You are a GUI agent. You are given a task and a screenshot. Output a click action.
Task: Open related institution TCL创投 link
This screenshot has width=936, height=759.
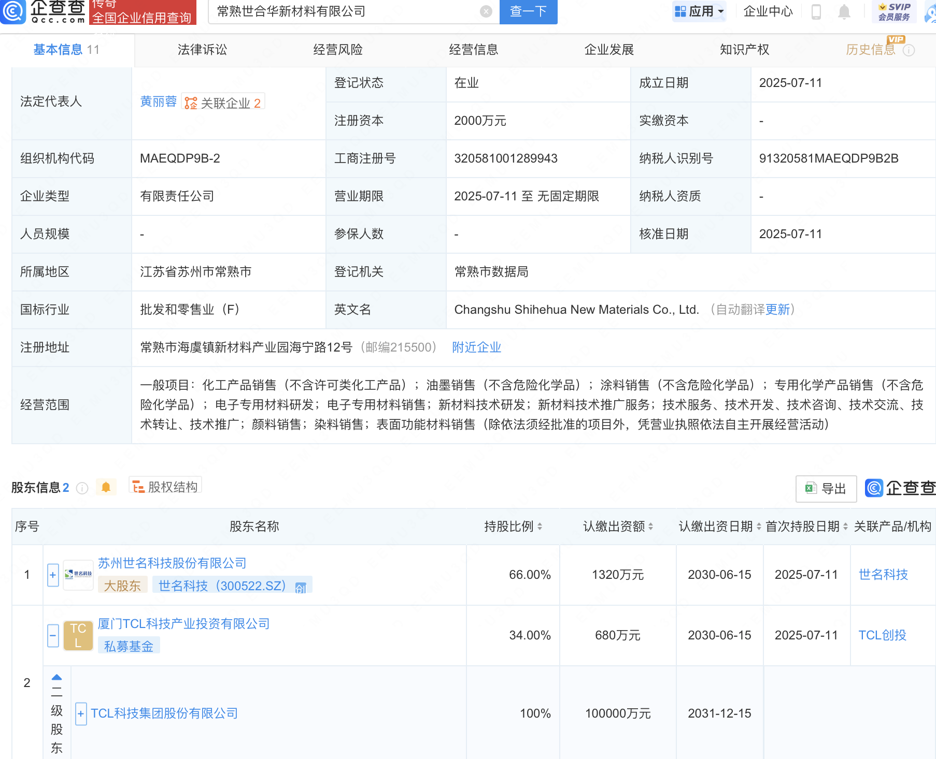pos(882,635)
